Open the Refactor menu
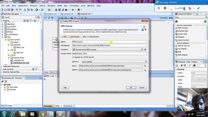Viewport: 208px width, 117px height. [x=34, y=6]
